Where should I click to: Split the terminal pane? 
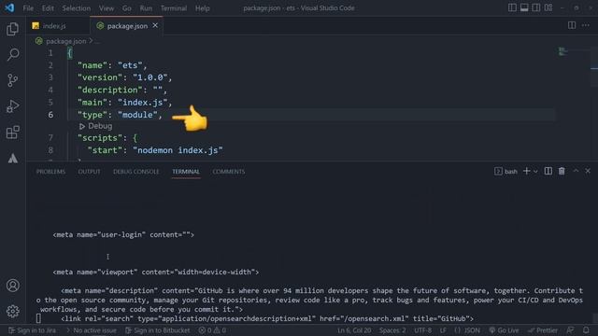(x=548, y=172)
